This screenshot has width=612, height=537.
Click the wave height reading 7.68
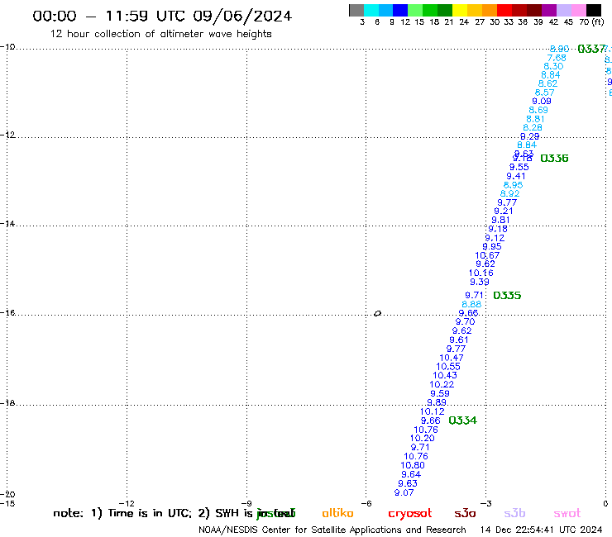tap(557, 58)
